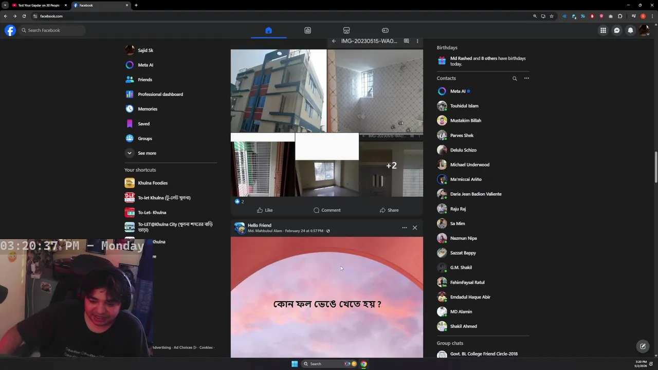
Task: Open Chrome extensions puzzle icon
Action: coord(620,16)
